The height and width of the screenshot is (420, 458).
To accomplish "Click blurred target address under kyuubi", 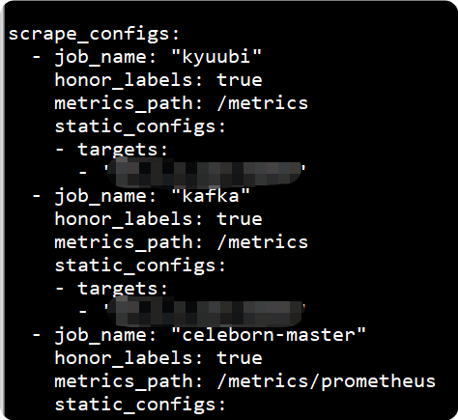I will click(x=204, y=173).
